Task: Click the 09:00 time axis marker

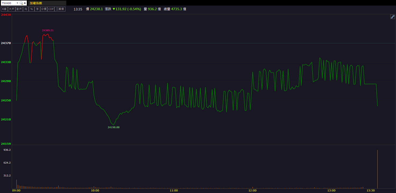Action: pos(16,191)
